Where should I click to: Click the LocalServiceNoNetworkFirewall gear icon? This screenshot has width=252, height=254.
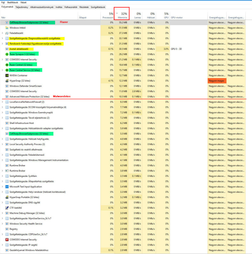7,102
